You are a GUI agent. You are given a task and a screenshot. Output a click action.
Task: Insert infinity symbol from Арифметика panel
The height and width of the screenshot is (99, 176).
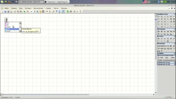pyautogui.click(x=159, y=16)
